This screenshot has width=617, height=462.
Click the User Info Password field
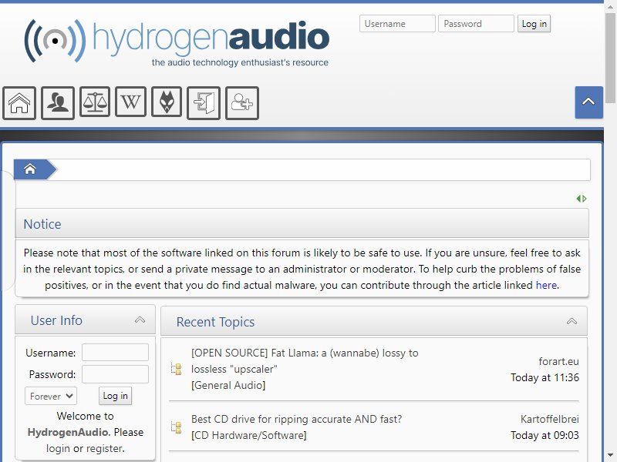pos(115,374)
